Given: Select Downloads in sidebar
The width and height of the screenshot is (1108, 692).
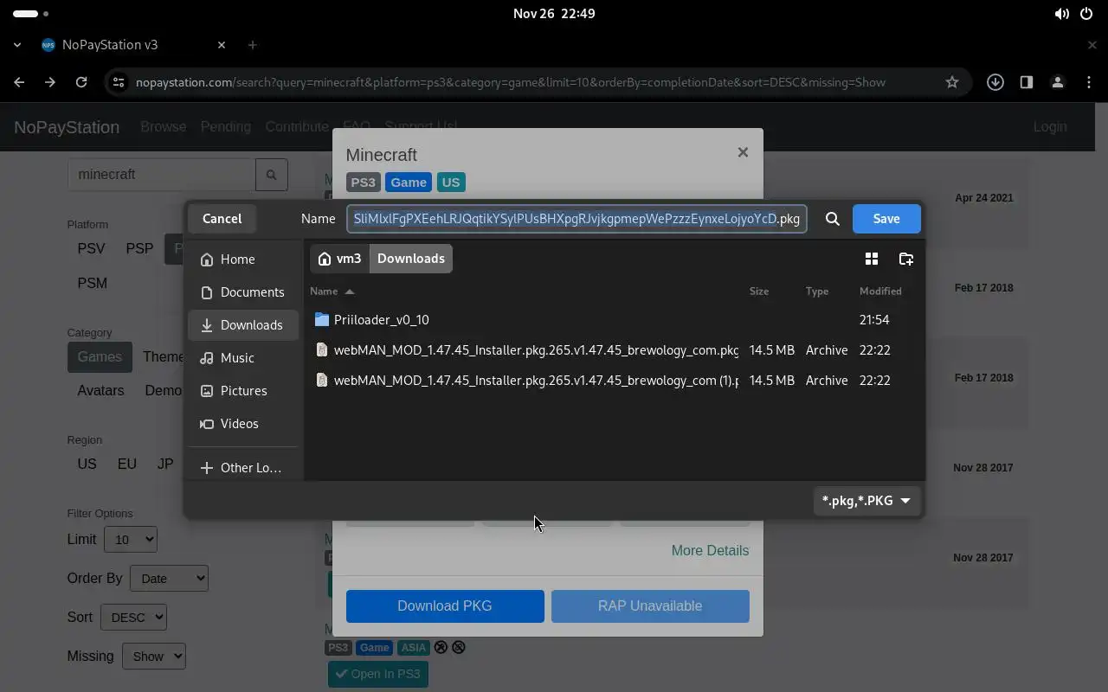Looking at the screenshot, I should click(x=244, y=325).
